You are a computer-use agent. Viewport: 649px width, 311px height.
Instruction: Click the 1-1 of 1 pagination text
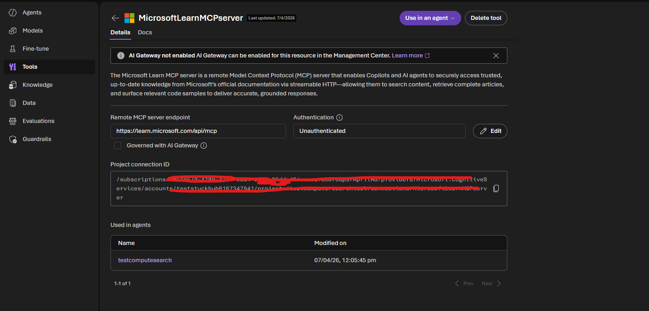[x=123, y=283]
